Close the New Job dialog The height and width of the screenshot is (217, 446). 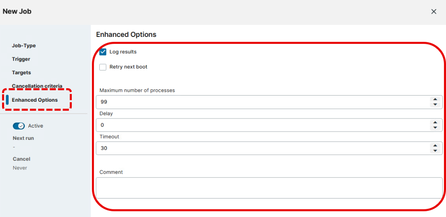[434, 11]
